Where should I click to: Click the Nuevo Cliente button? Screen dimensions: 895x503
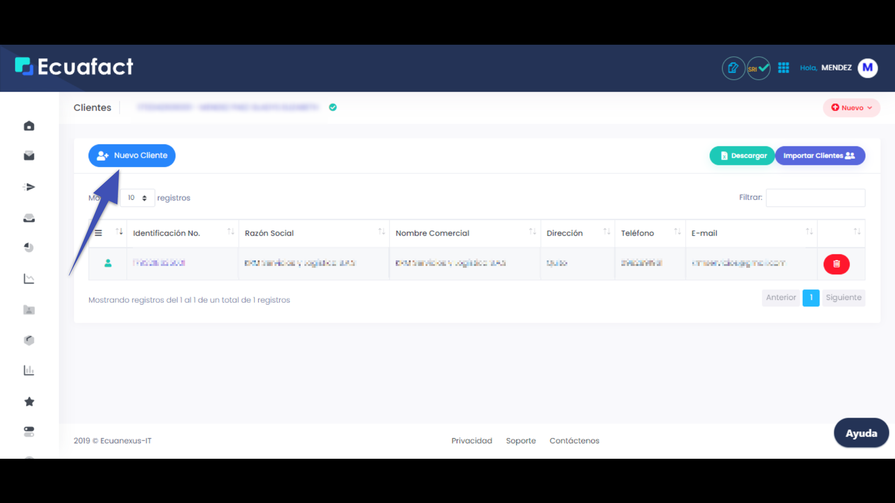pos(132,156)
